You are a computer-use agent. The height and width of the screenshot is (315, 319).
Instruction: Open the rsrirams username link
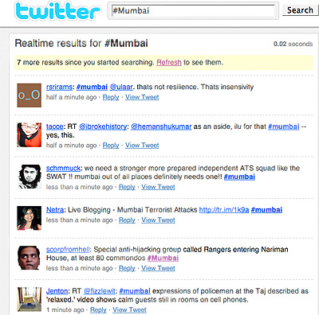tap(59, 87)
